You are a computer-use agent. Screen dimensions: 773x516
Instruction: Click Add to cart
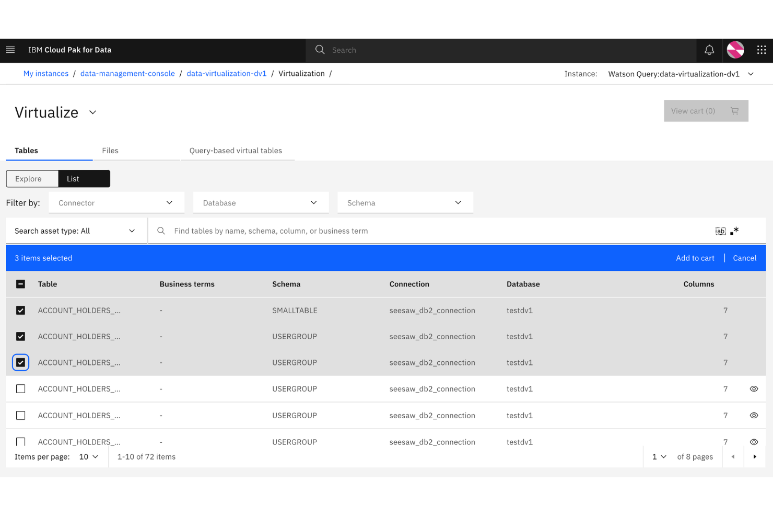pyautogui.click(x=695, y=258)
